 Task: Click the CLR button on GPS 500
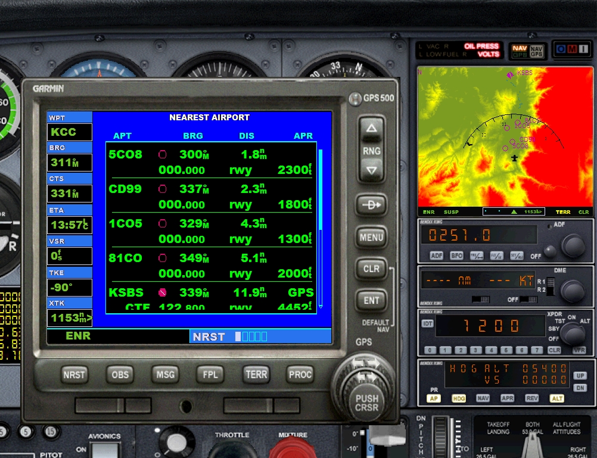[x=371, y=269]
